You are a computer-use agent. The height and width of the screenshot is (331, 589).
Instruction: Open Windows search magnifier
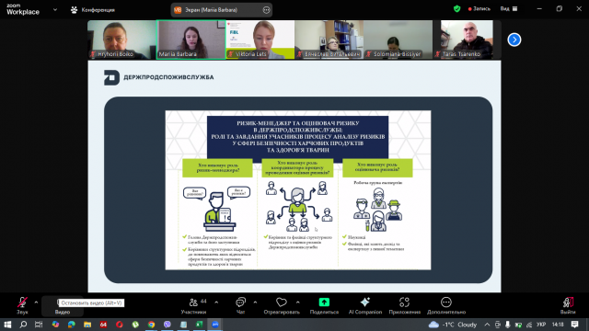[23, 325]
